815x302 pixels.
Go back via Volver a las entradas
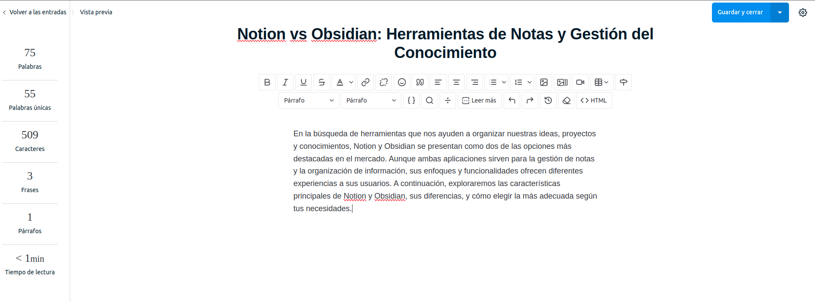point(35,12)
